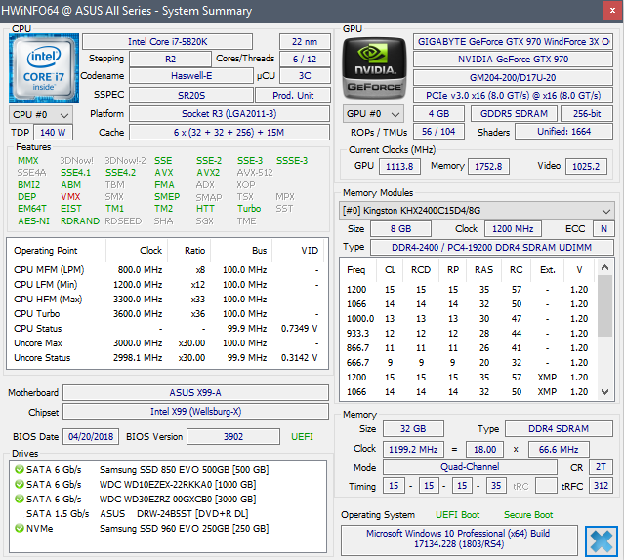
Task: Click the Quad-Channel memory mode field
Action: coord(470,467)
